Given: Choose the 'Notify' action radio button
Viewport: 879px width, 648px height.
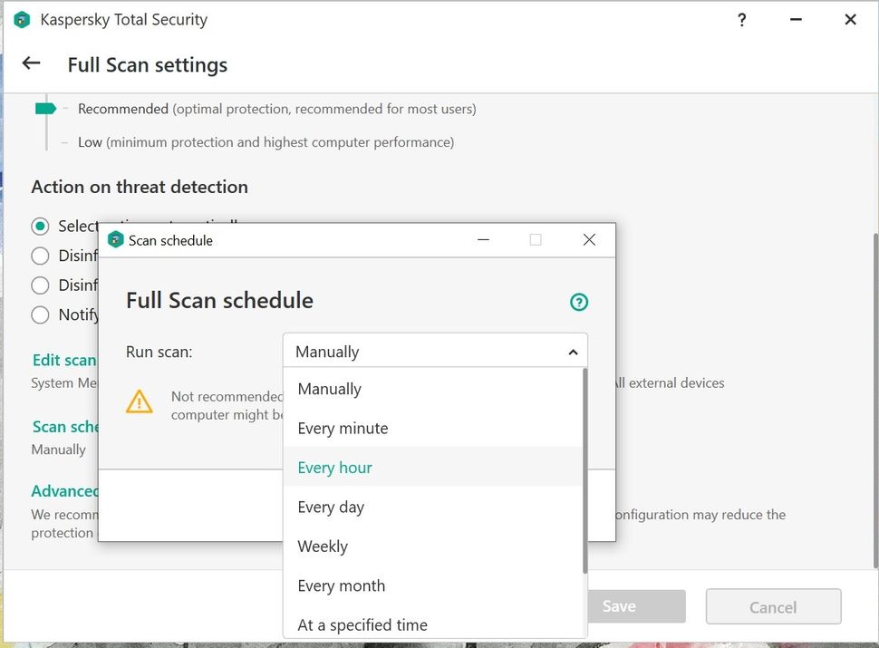Looking at the screenshot, I should coord(40,314).
